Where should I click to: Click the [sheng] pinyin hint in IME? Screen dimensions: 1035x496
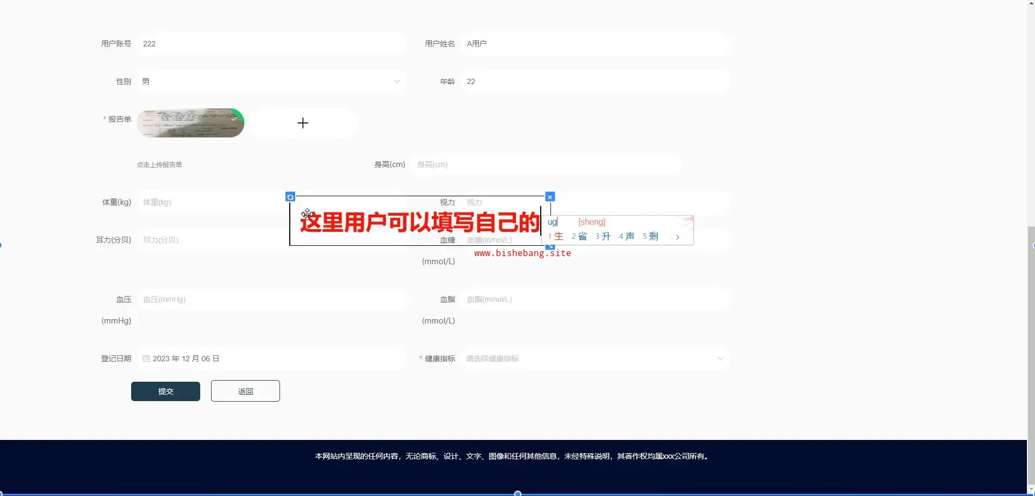592,222
